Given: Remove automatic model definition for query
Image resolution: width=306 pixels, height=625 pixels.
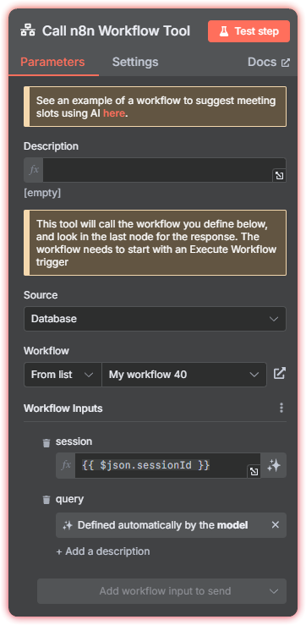Looking at the screenshot, I should pos(276,525).
